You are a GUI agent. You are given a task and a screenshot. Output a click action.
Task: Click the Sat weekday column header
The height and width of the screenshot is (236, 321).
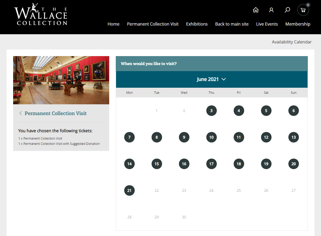266,92
